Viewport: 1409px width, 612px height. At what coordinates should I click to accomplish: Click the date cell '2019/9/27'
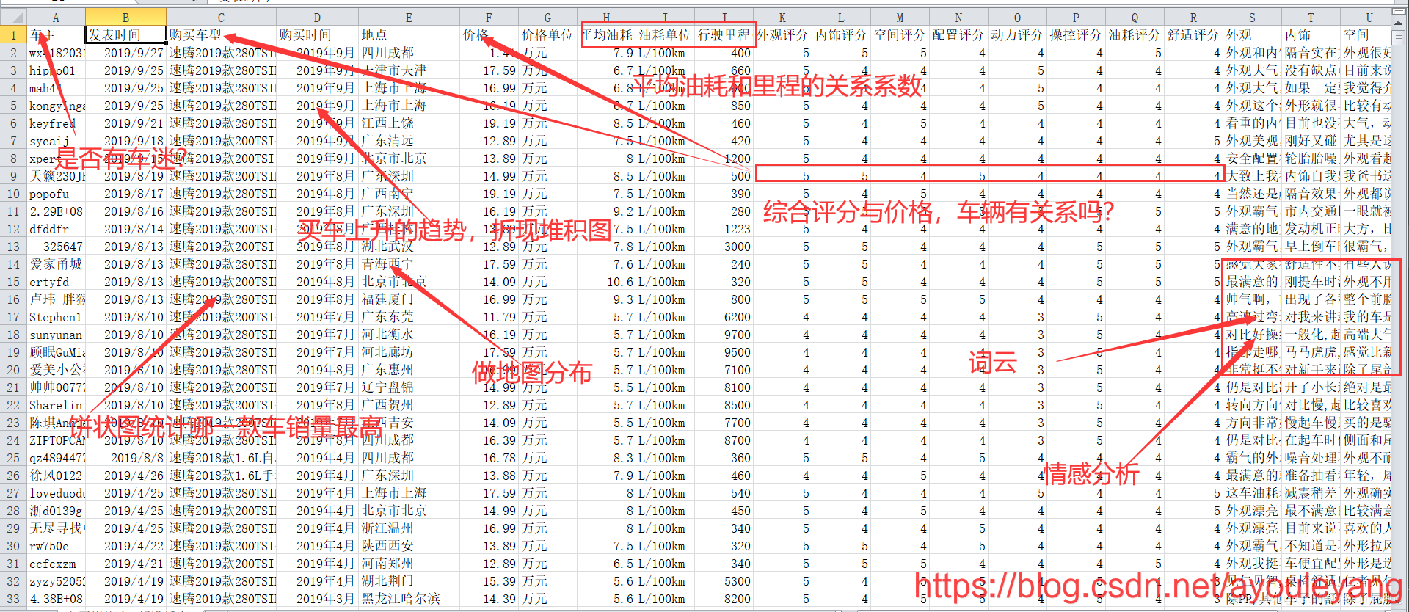pyautogui.click(x=125, y=53)
